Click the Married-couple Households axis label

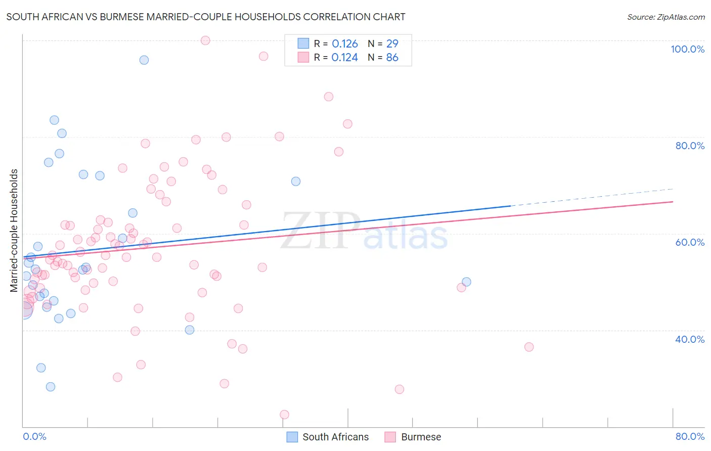[14, 231]
